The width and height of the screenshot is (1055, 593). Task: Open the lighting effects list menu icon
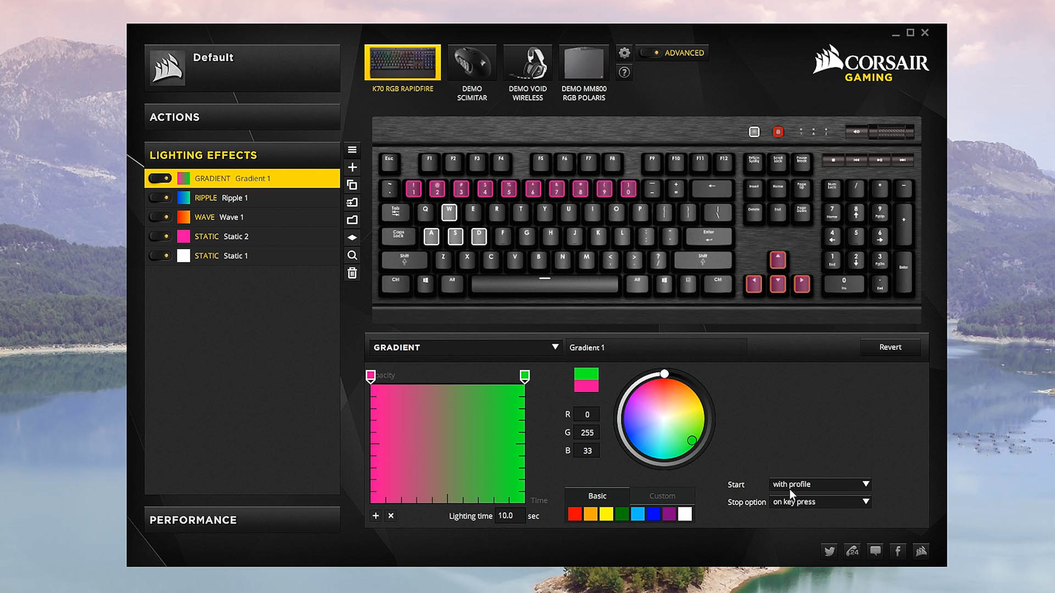click(x=352, y=149)
